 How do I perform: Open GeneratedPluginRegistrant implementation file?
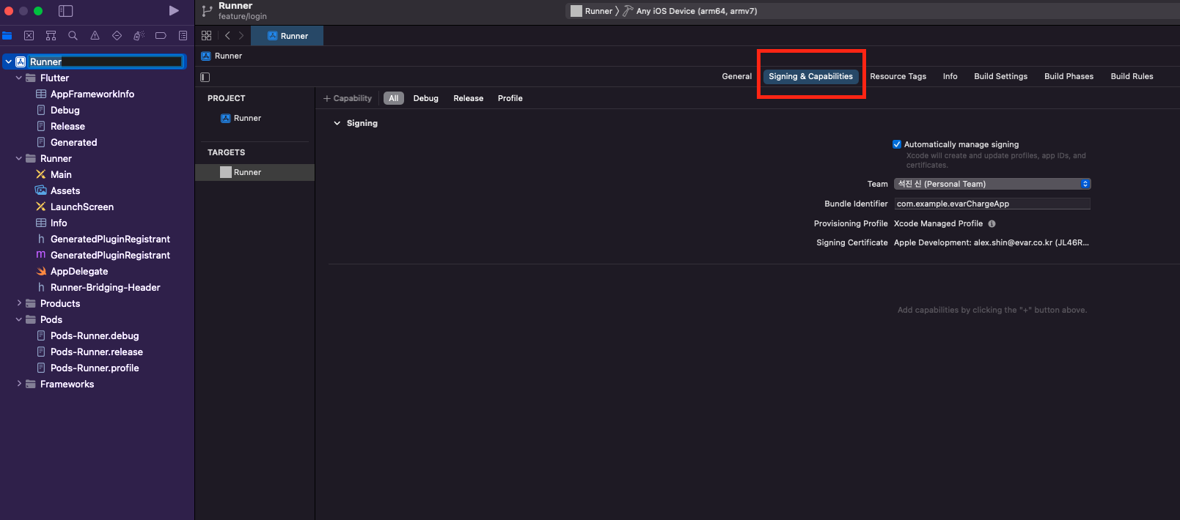(x=110, y=255)
